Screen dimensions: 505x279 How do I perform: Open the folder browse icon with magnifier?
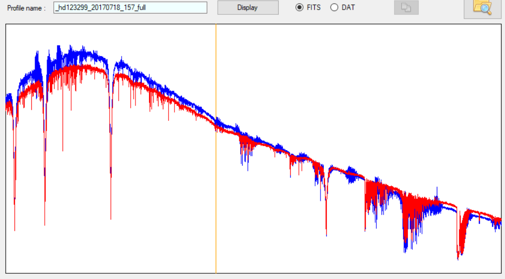[x=482, y=8]
